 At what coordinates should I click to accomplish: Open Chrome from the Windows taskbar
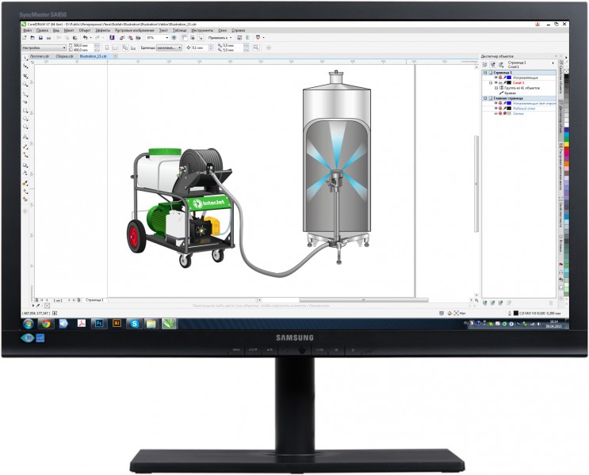(46, 324)
